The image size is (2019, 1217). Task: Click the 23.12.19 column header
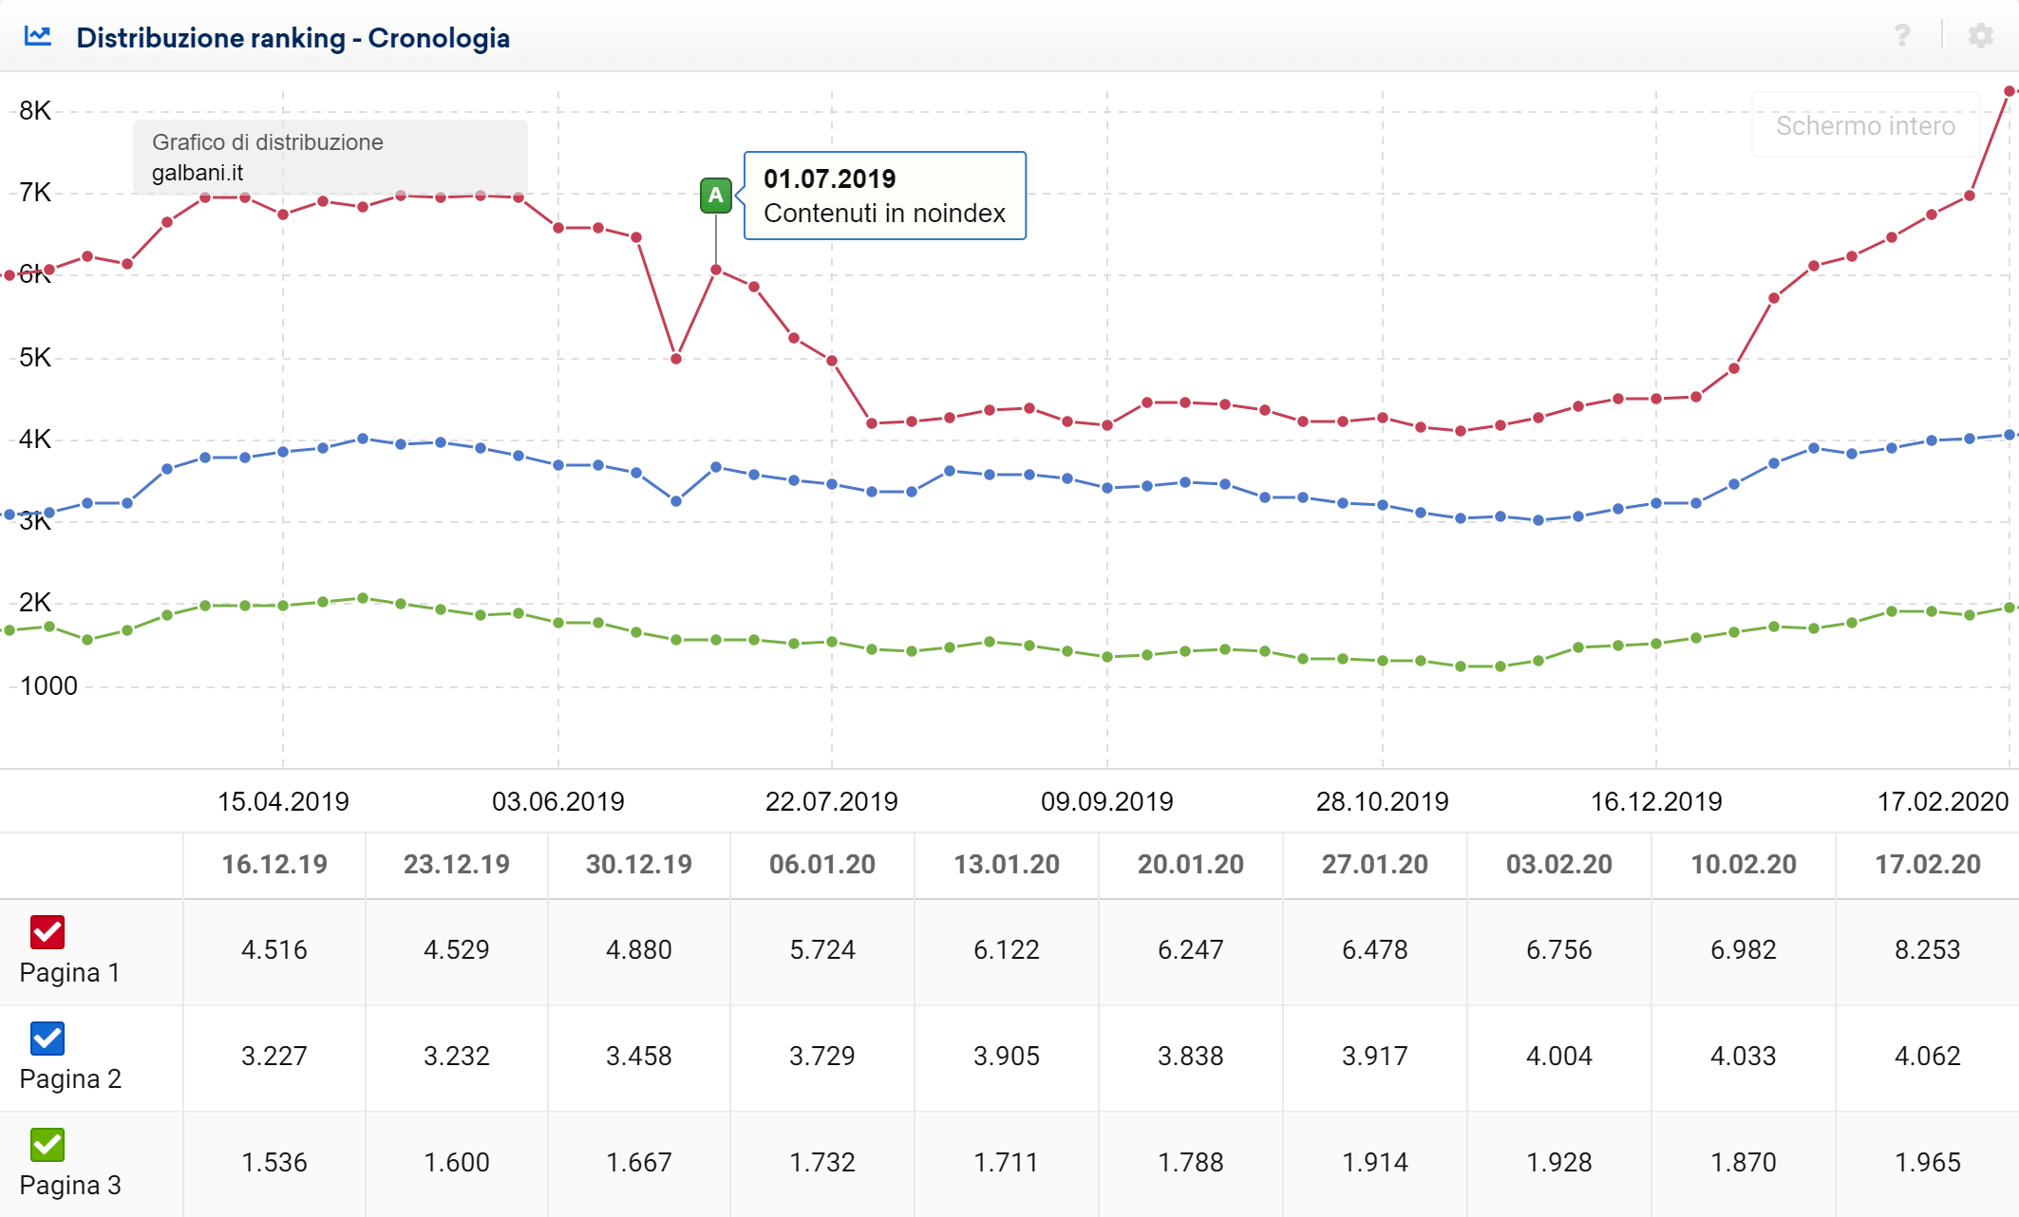pyautogui.click(x=457, y=865)
